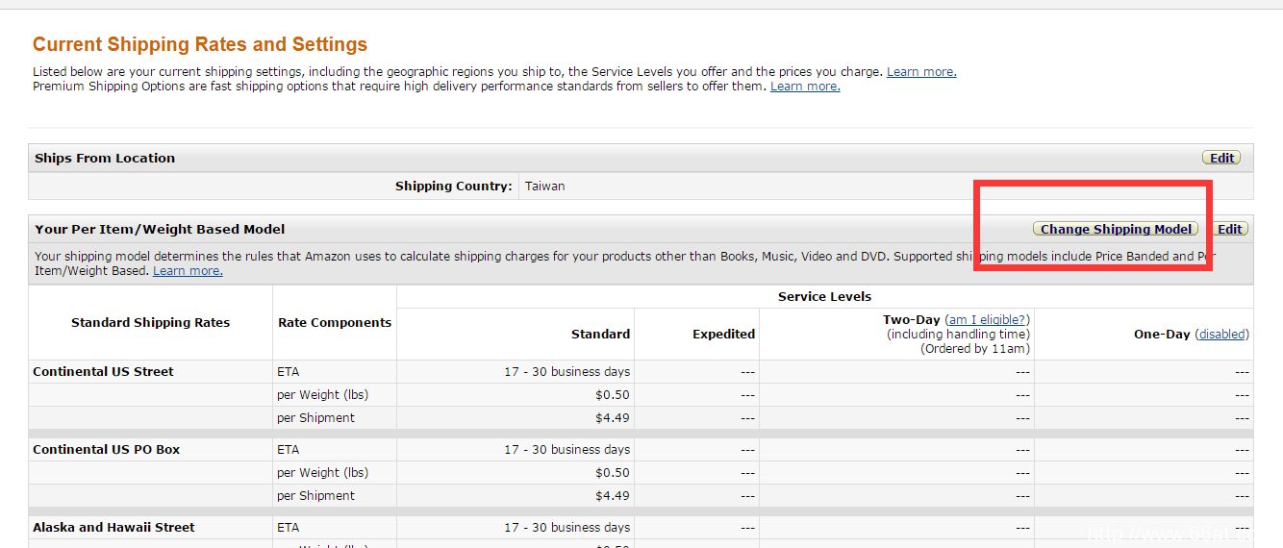Viewport: 1283px width, 548px height.
Task: Click the Standard Shipping Rates table header
Action: click(x=150, y=322)
